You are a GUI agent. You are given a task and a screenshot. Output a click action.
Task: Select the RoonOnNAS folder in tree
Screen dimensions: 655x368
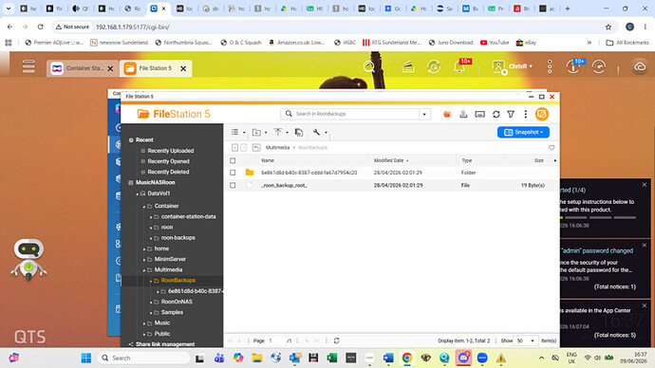pos(177,302)
